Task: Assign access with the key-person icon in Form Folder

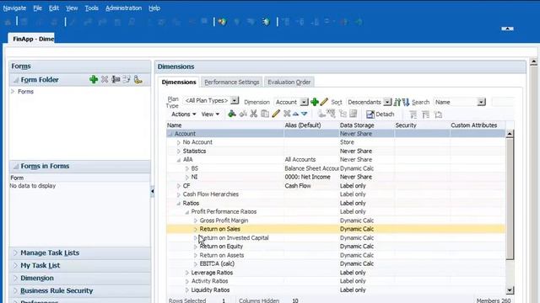Action: (138, 80)
